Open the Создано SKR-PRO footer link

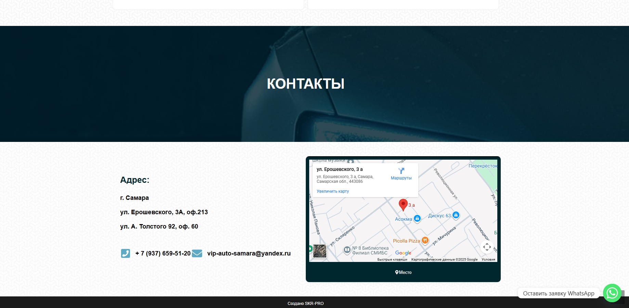pos(305,303)
